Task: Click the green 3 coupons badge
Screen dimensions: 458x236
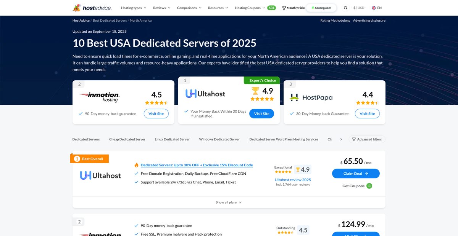Action: 369,186
